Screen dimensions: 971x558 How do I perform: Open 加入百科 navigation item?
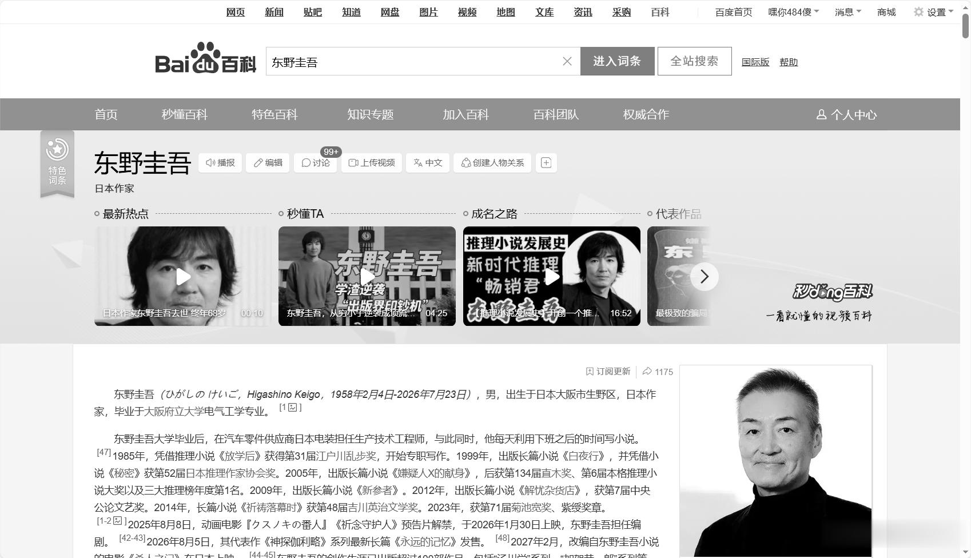pos(465,114)
